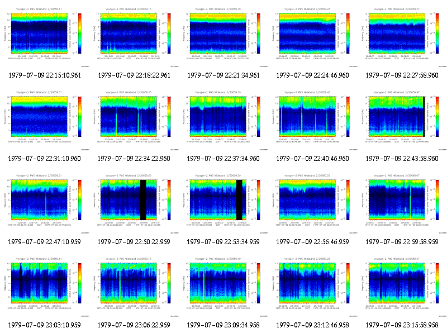
Task: Click caption 1979-07-09 22:43:58.960
Action: pyautogui.click(x=402, y=159)
